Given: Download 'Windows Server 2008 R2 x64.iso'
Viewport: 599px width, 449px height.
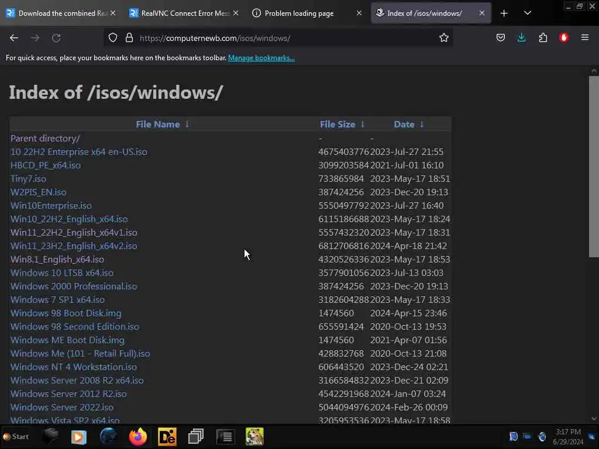Looking at the screenshot, I should click(x=77, y=380).
